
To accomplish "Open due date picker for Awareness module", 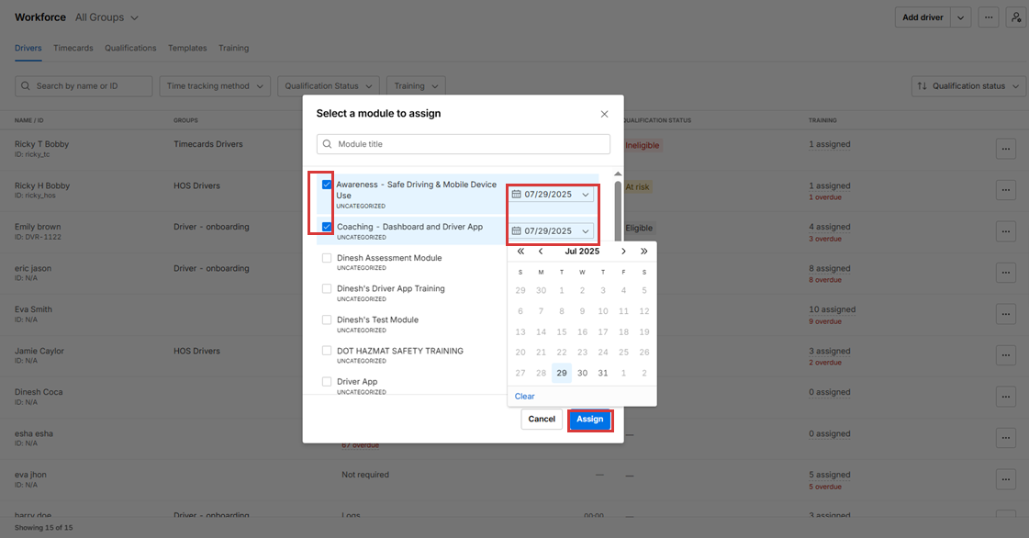I will 551,195.
